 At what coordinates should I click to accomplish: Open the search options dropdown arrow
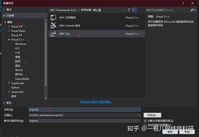tap(195, 10)
